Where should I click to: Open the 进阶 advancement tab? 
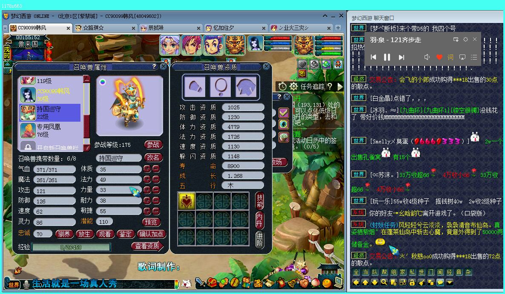[x=260, y=240]
